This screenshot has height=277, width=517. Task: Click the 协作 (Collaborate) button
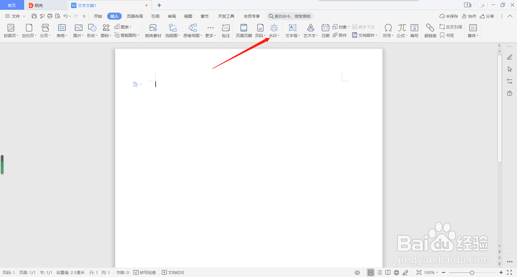[469, 16]
